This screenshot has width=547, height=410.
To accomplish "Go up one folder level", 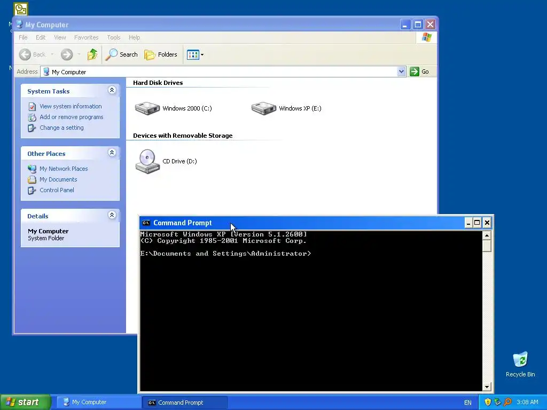I will (x=92, y=54).
